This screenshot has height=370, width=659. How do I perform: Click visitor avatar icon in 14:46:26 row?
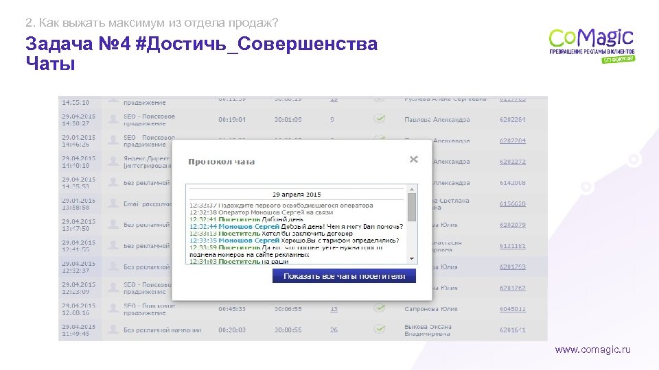click(113, 140)
